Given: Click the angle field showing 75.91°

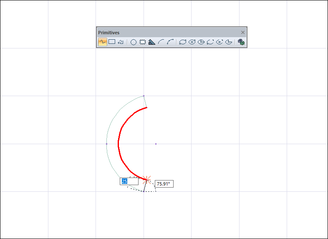Looking at the screenshot, I should 164,184.
